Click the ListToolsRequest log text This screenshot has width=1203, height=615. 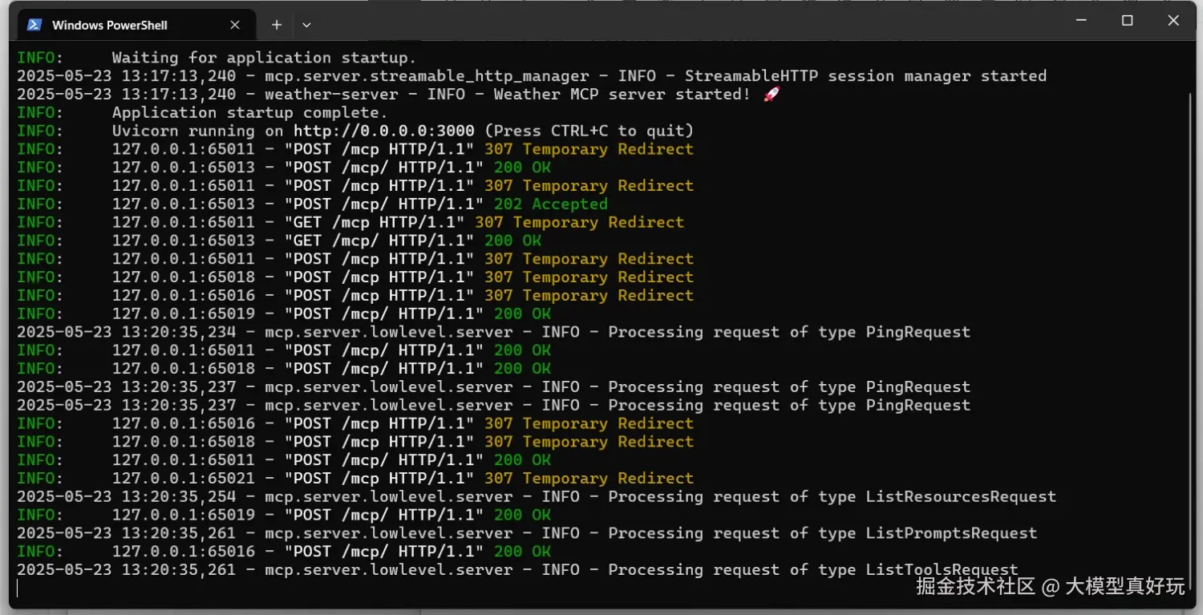point(942,570)
